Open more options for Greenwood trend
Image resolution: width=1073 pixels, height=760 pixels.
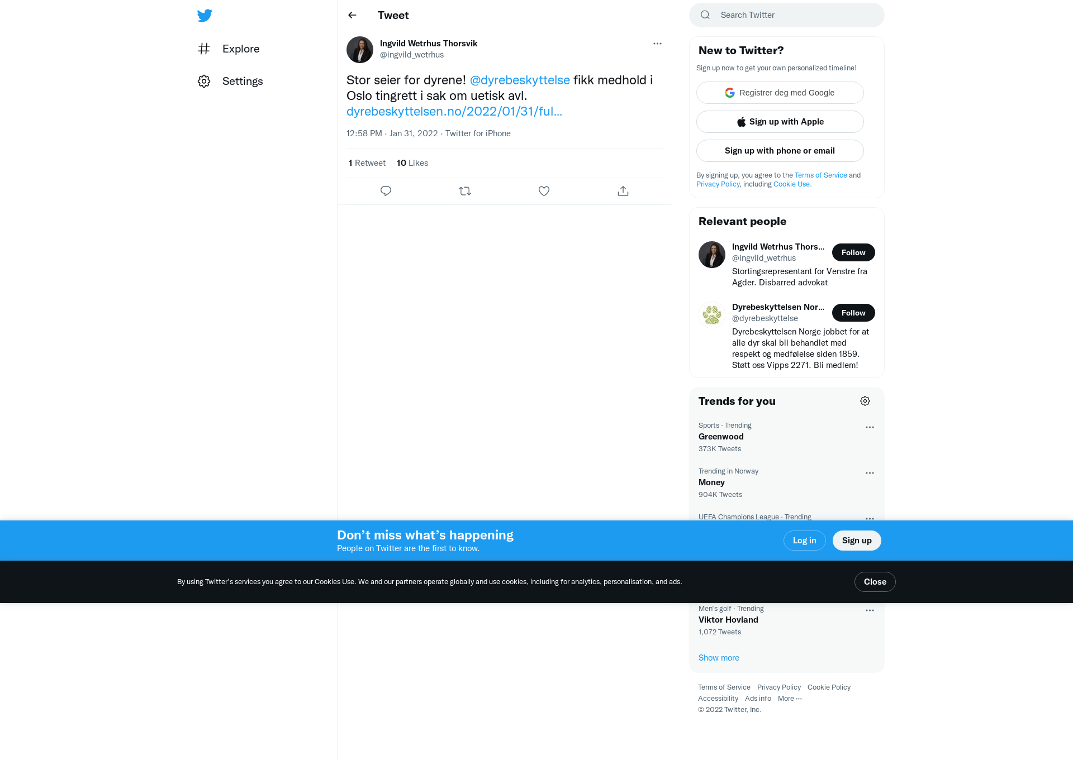[x=870, y=427]
